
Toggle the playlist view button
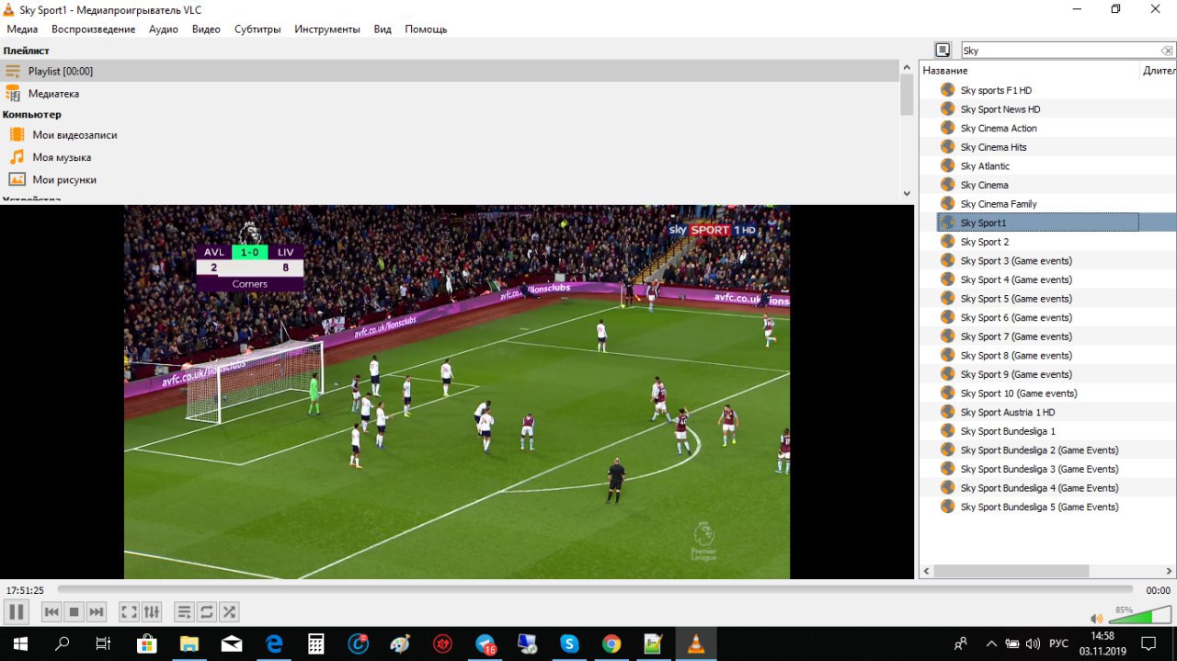pyautogui.click(x=184, y=611)
